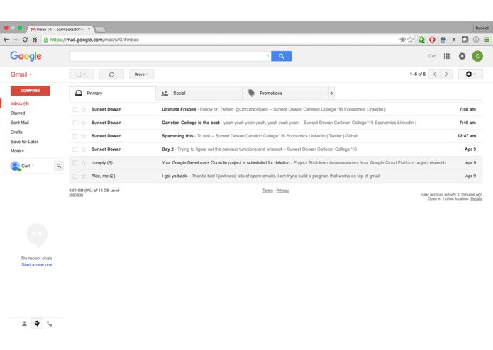
Task: Switch to the Social tab
Action: tap(199, 94)
